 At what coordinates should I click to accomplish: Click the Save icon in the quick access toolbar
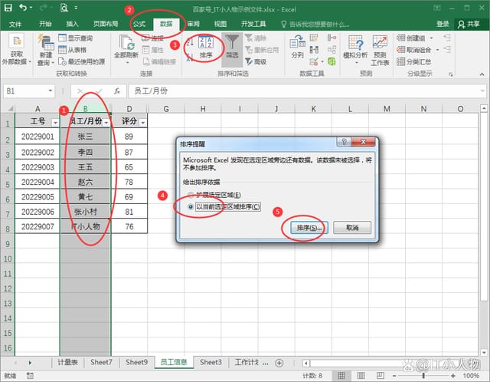click(x=8, y=8)
